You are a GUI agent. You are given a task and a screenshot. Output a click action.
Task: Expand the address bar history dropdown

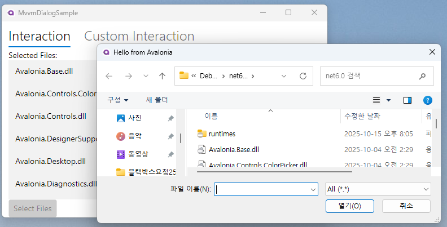click(284, 76)
